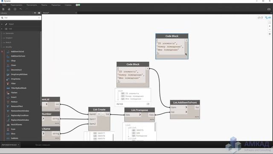Toggle the 3D background preview view
The width and height of the screenshot is (273, 154).
pyautogui.click(x=260, y=18)
